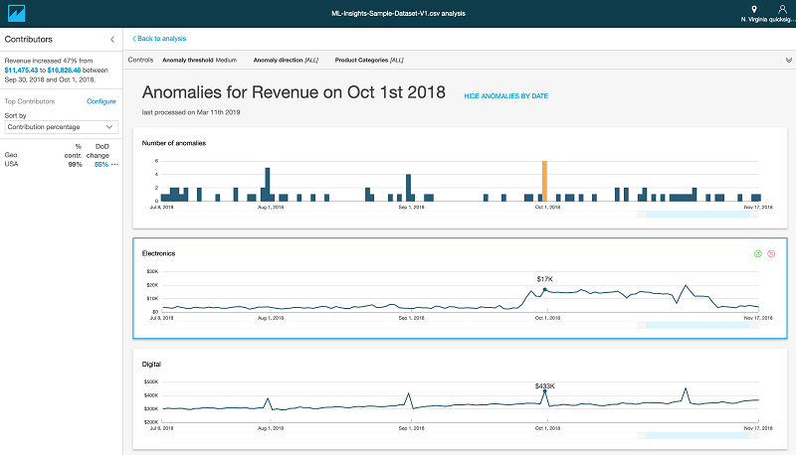
Task: Click the $17K data point in Electronics chart
Action: (x=544, y=289)
